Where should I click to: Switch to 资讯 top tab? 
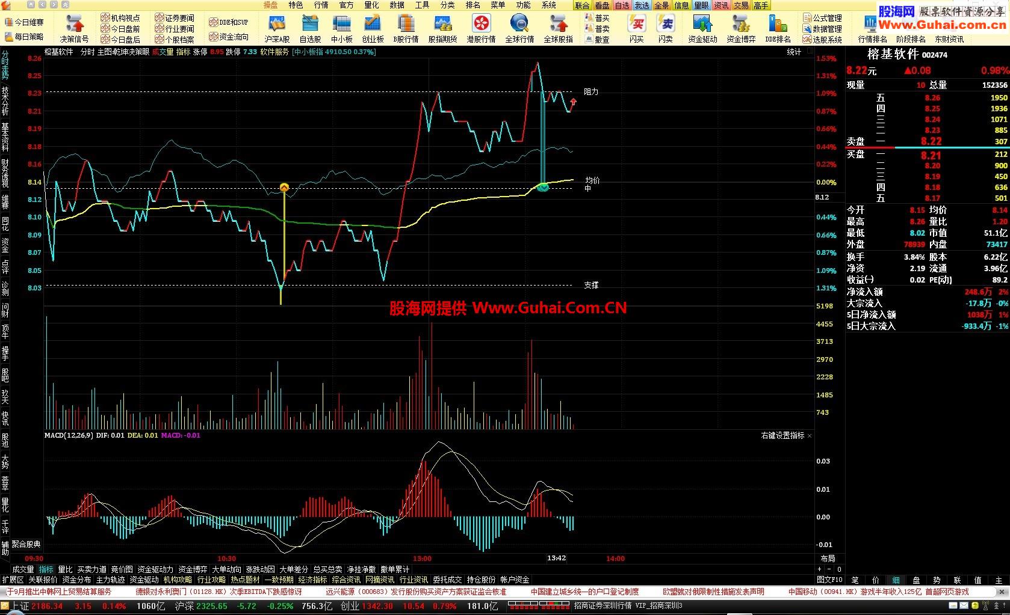pyautogui.click(x=721, y=5)
